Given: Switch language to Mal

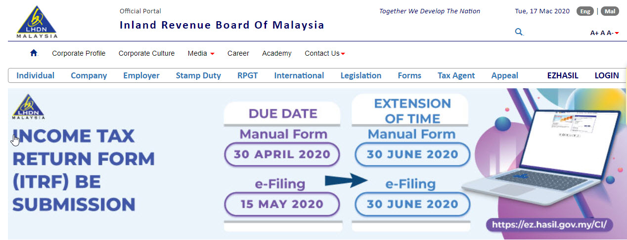Looking at the screenshot, I should (x=610, y=11).
